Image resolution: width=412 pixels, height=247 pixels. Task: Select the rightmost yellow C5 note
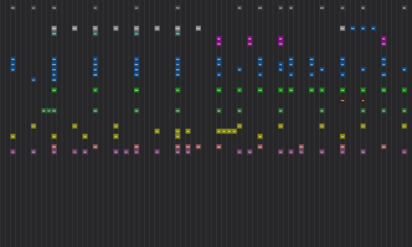click(404, 126)
